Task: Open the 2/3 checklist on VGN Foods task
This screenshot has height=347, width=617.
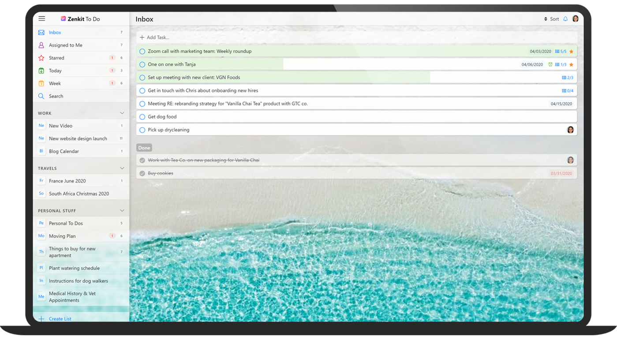Action: (x=568, y=77)
